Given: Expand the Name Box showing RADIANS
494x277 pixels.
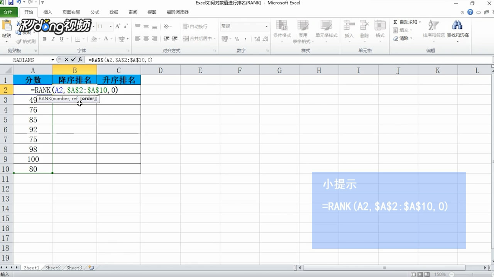Looking at the screenshot, I should click(x=53, y=60).
